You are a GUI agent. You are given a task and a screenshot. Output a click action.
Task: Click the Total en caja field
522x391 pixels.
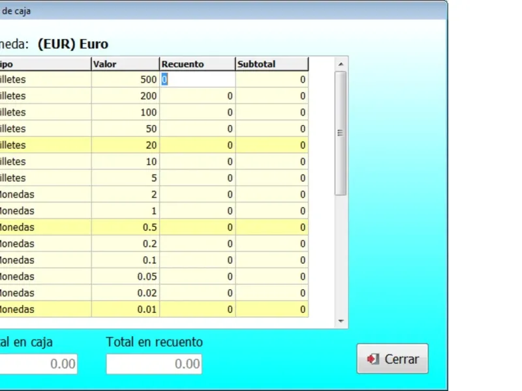click(x=37, y=364)
